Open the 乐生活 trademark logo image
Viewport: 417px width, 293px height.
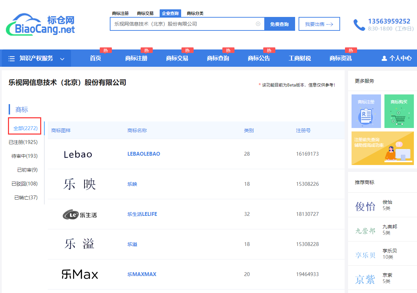[80, 214]
